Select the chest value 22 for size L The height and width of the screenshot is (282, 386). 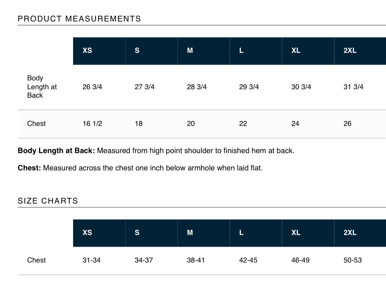[x=243, y=124]
